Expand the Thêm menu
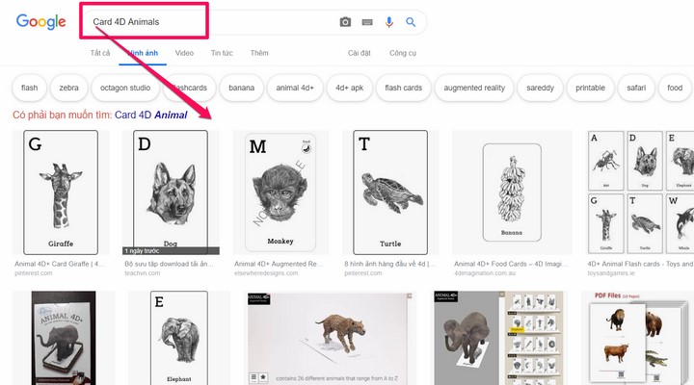The image size is (694, 385). pyautogui.click(x=259, y=53)
